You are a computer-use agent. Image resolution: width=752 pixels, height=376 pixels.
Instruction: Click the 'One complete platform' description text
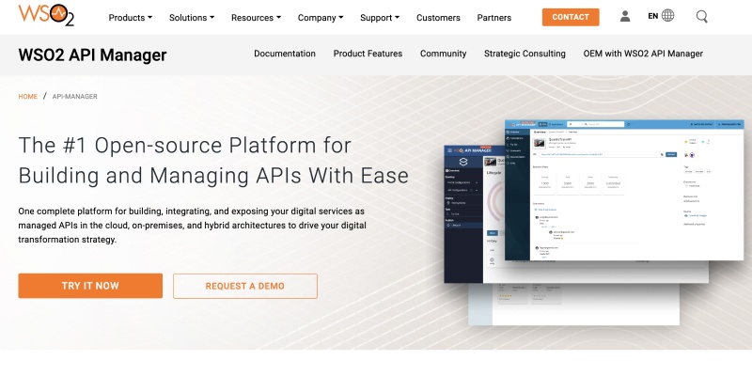(193, 226)
